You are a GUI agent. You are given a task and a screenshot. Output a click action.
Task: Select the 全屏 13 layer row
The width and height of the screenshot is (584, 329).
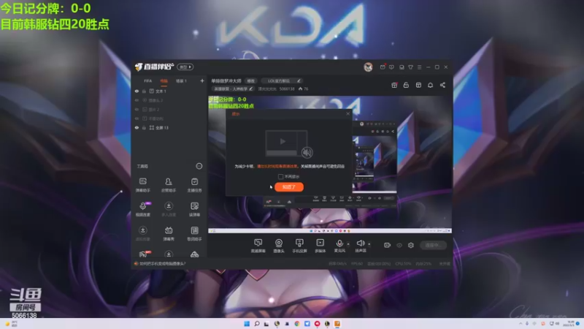[169, 127]
